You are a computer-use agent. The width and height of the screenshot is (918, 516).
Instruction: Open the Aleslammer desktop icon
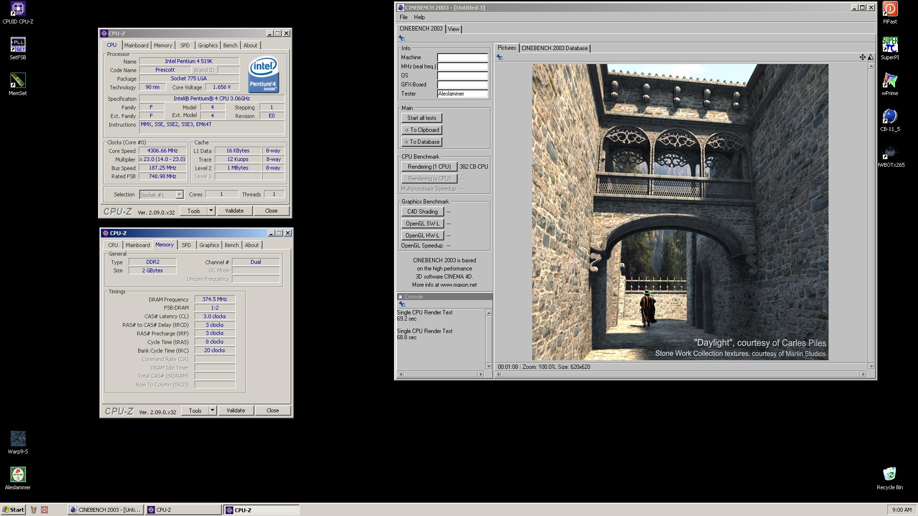(x=18, y=478)
